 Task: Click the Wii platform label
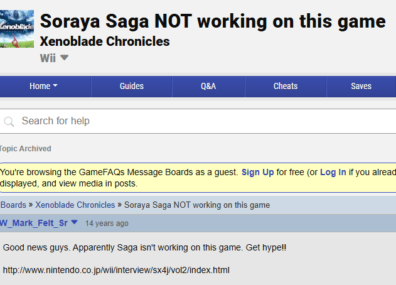[48, 58]
